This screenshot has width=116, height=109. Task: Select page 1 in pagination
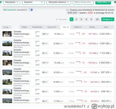pyautogui.click(x=71, y=19)
